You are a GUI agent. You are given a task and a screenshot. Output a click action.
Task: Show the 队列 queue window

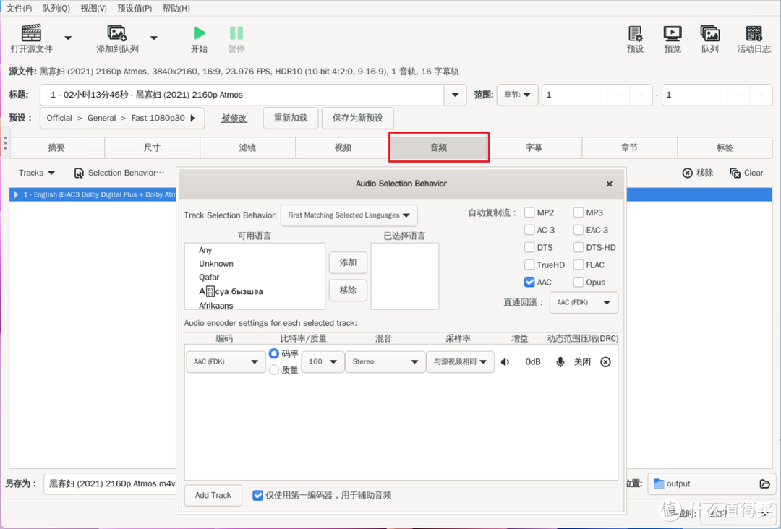tap(709, 39)
